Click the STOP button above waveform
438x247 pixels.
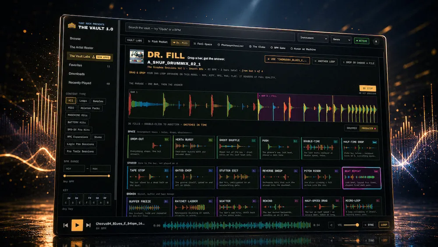click(x=367, y=88)
